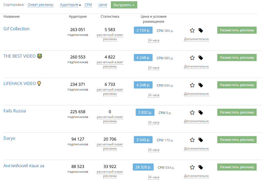
Task: Open the Выгрузить dropdown button
Action: pyautogui.click(x=124, y=5)
